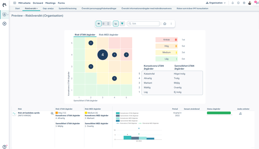259x149 pixels.
Task: Click the pin icon beside search
Action: (165, 24)
